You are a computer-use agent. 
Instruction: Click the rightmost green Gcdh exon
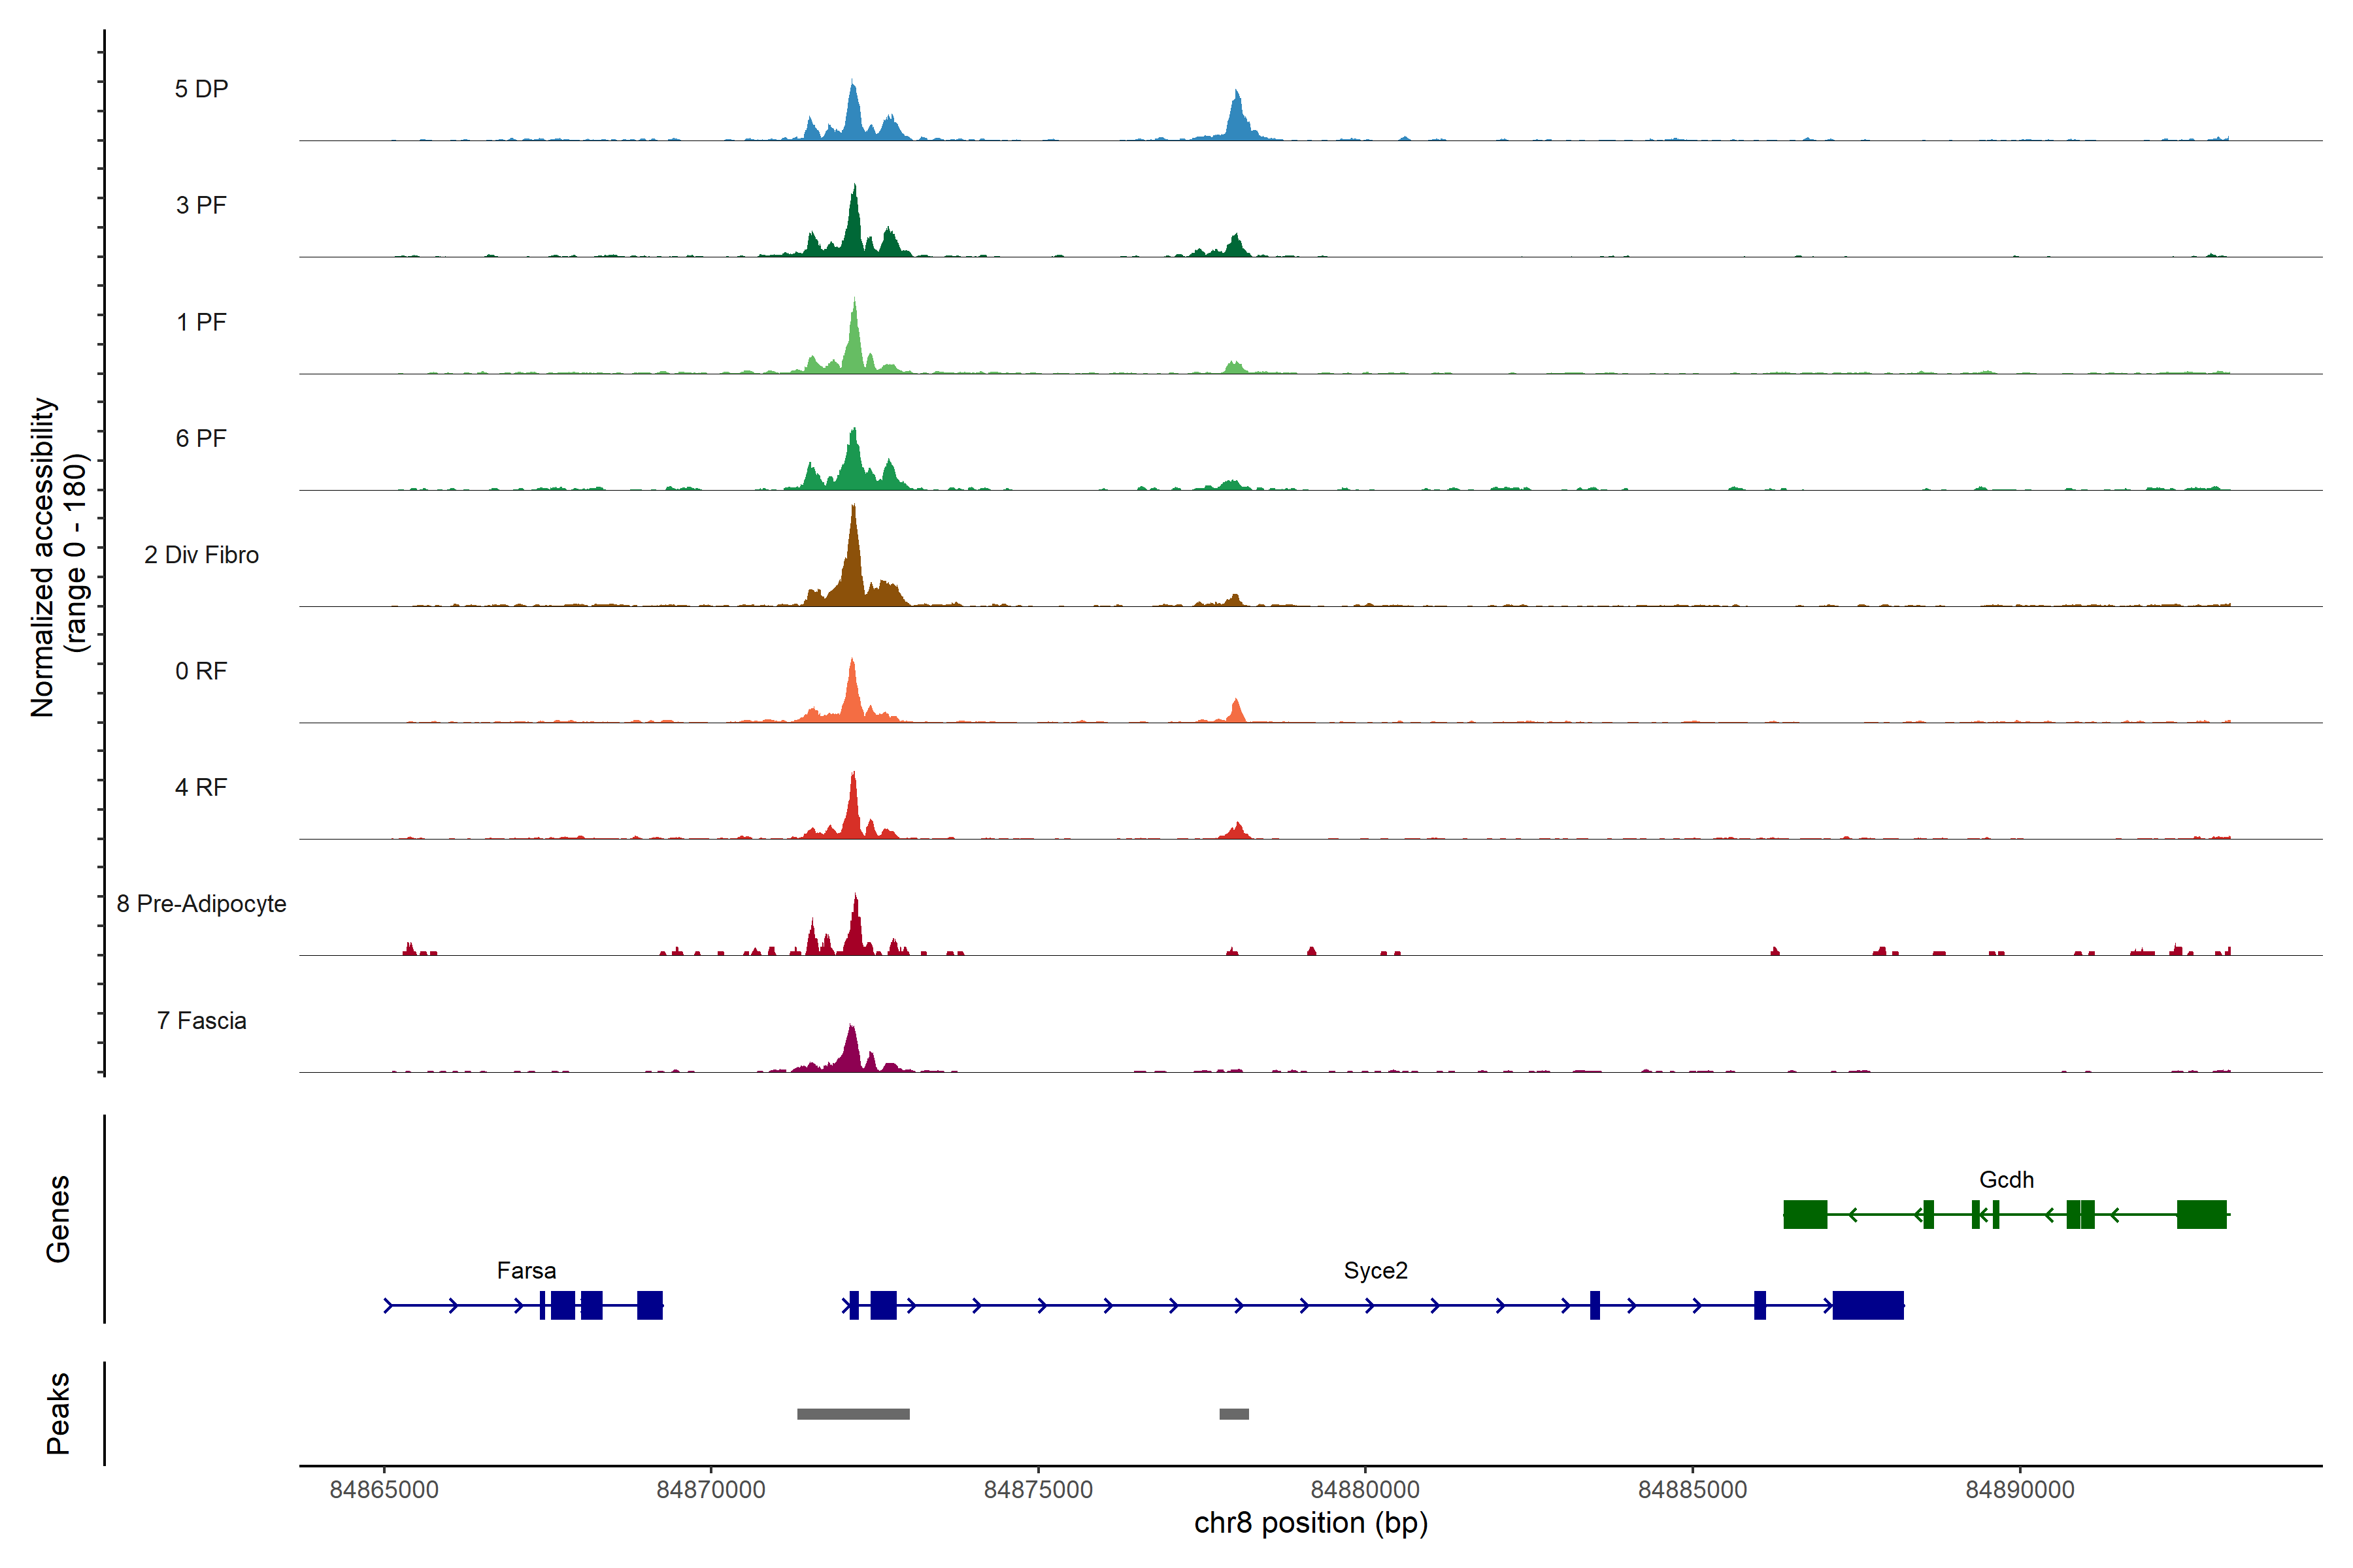pyautogui.click(x=2201, y=1215)
